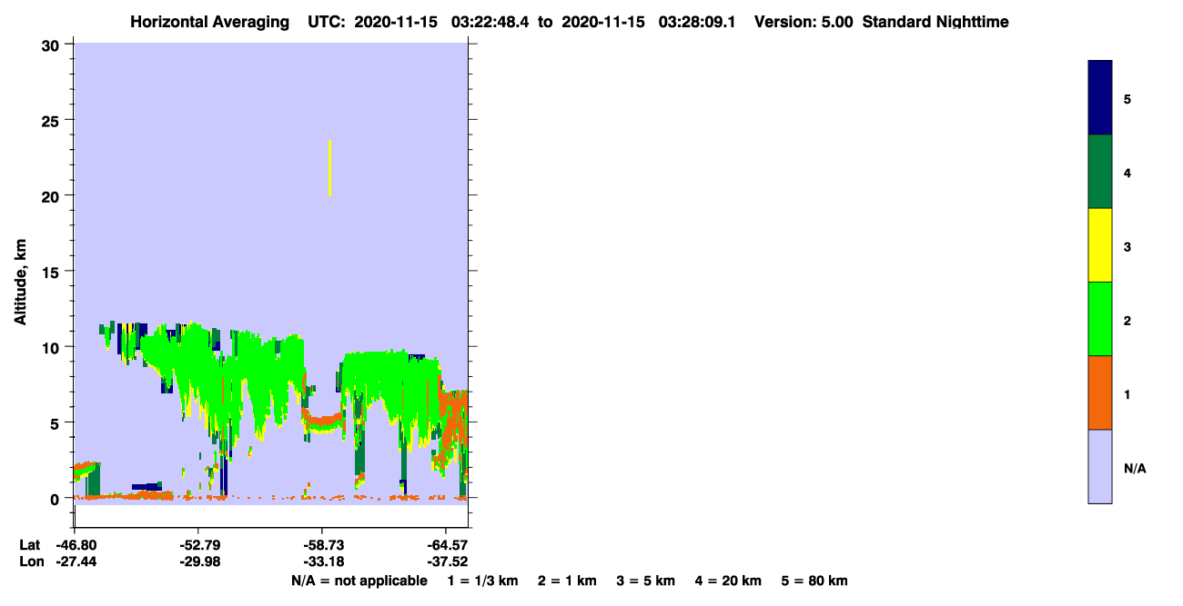This screenshot has height=606, width=1183.
Task: Click the longitude value -27.44
Action: (x=75, y=561)
